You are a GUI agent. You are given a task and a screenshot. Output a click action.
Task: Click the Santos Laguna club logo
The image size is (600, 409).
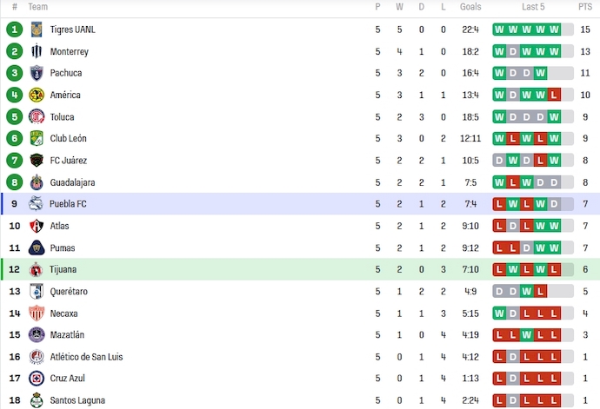(x=37, y=400)
